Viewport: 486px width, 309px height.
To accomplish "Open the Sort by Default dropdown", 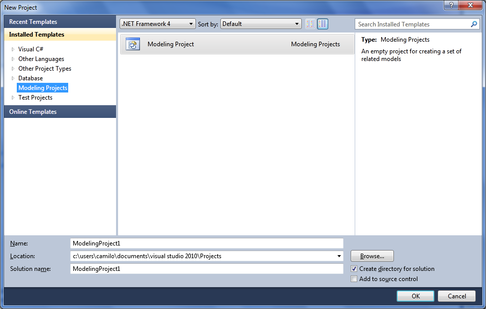I will 261,24.
